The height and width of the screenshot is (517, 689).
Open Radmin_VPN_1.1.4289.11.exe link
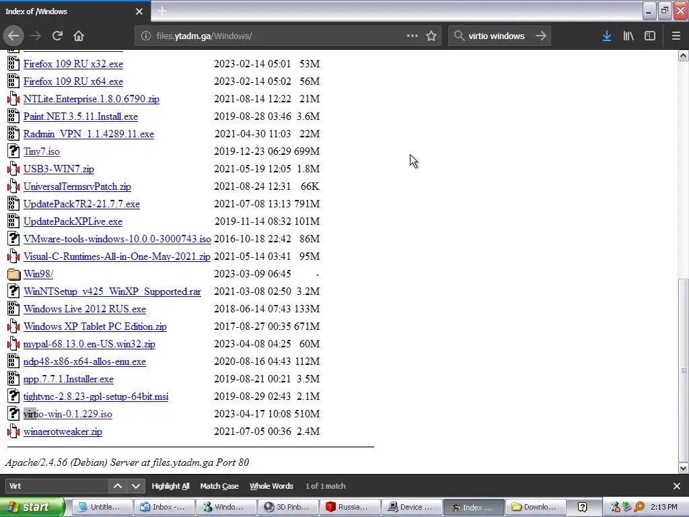tap(89, 134)
